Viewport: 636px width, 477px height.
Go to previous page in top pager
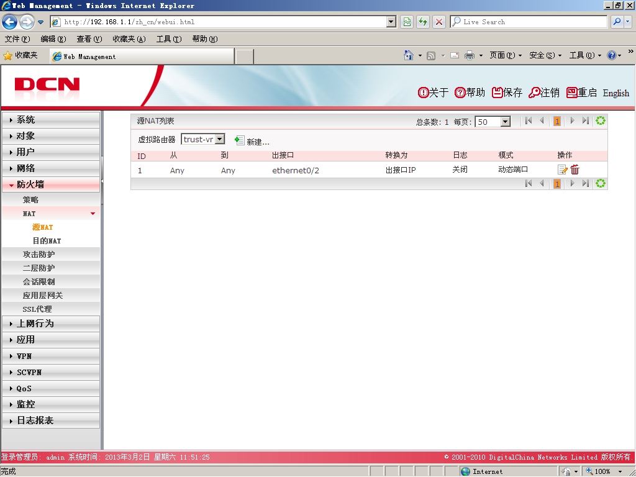(x=542, y=120)
